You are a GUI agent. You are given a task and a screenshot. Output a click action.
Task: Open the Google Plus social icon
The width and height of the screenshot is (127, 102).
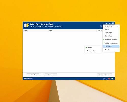[x=109, y=79]
